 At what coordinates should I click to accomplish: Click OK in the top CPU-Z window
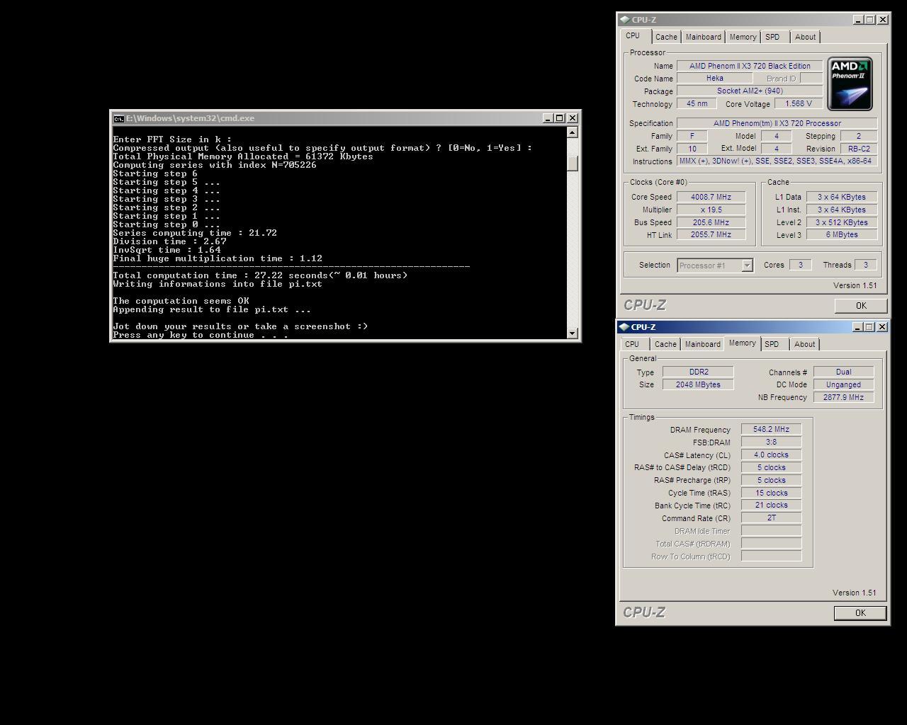(861, 306)
